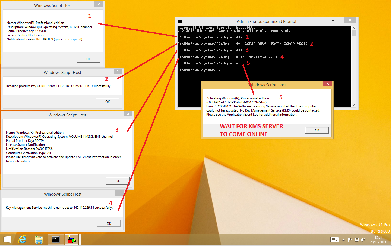Open the Start menu button

point(7,239)
